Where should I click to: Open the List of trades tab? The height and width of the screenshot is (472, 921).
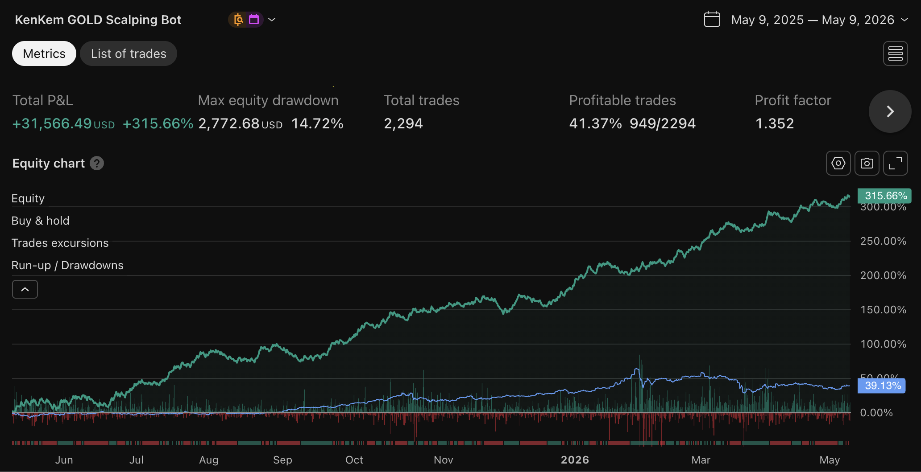pyautogui.click(x=129, y=53)
